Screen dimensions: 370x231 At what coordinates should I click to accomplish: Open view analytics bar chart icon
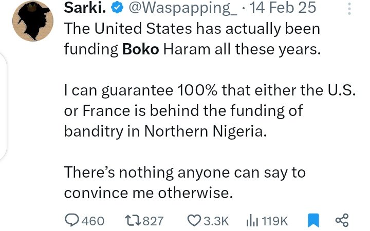click(252, 220)
